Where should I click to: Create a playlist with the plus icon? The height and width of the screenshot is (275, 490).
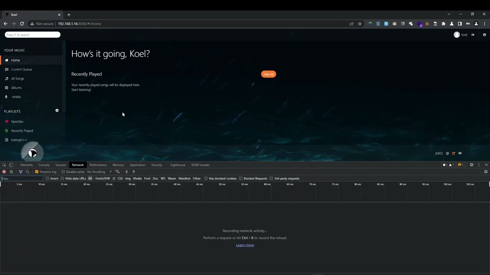[x=57, y=111]
